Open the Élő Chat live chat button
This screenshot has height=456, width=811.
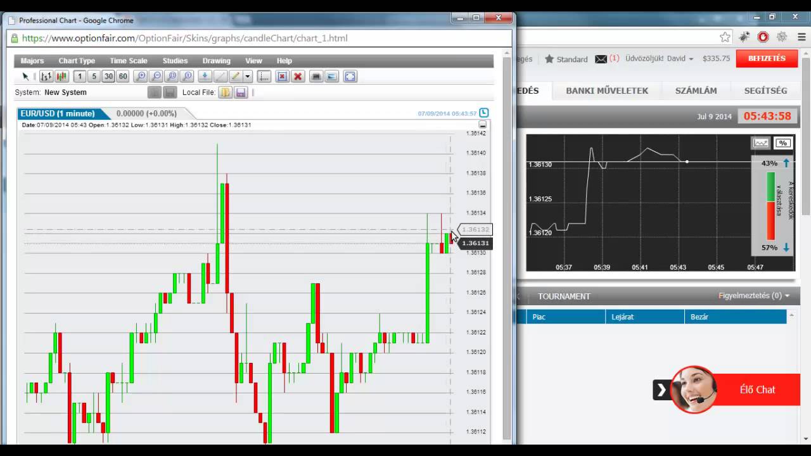pyautogui.click(x=757, y=389)
